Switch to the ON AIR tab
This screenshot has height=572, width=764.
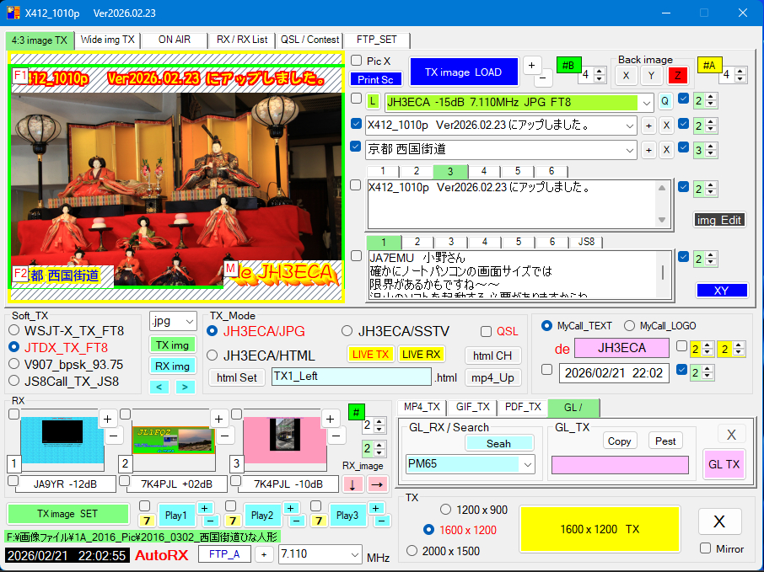174,40
